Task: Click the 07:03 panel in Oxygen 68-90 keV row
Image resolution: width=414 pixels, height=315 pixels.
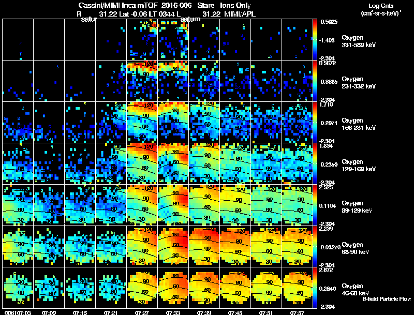Action: point(18,246)
